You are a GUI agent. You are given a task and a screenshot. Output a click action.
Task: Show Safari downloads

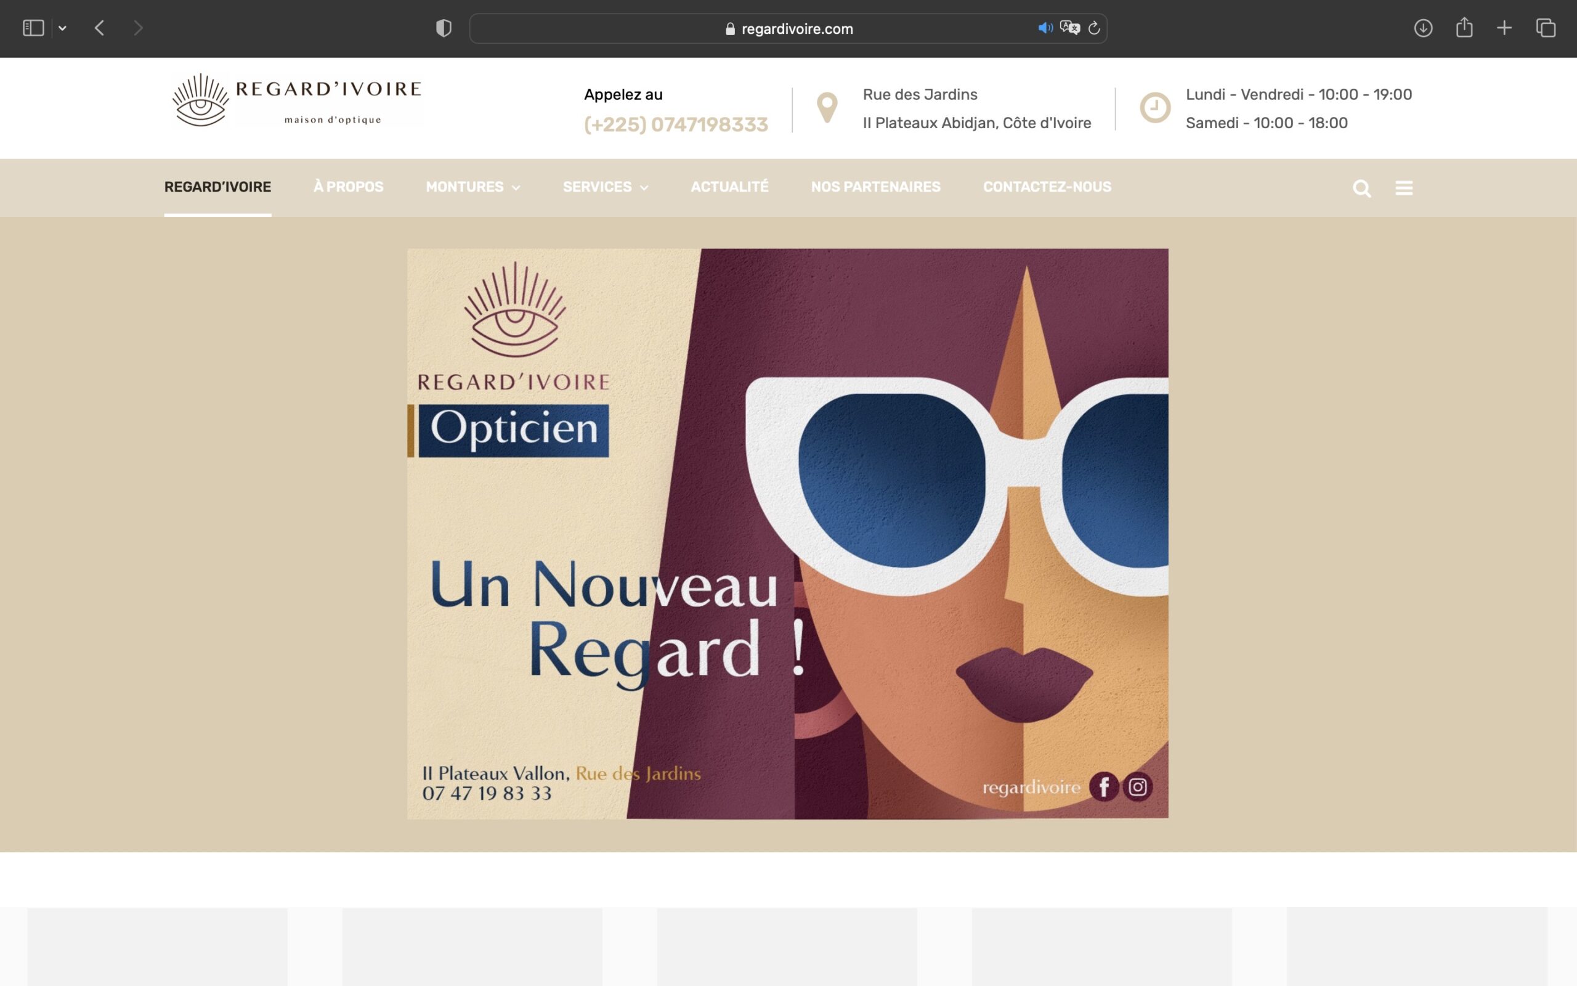pos(1423,28)
